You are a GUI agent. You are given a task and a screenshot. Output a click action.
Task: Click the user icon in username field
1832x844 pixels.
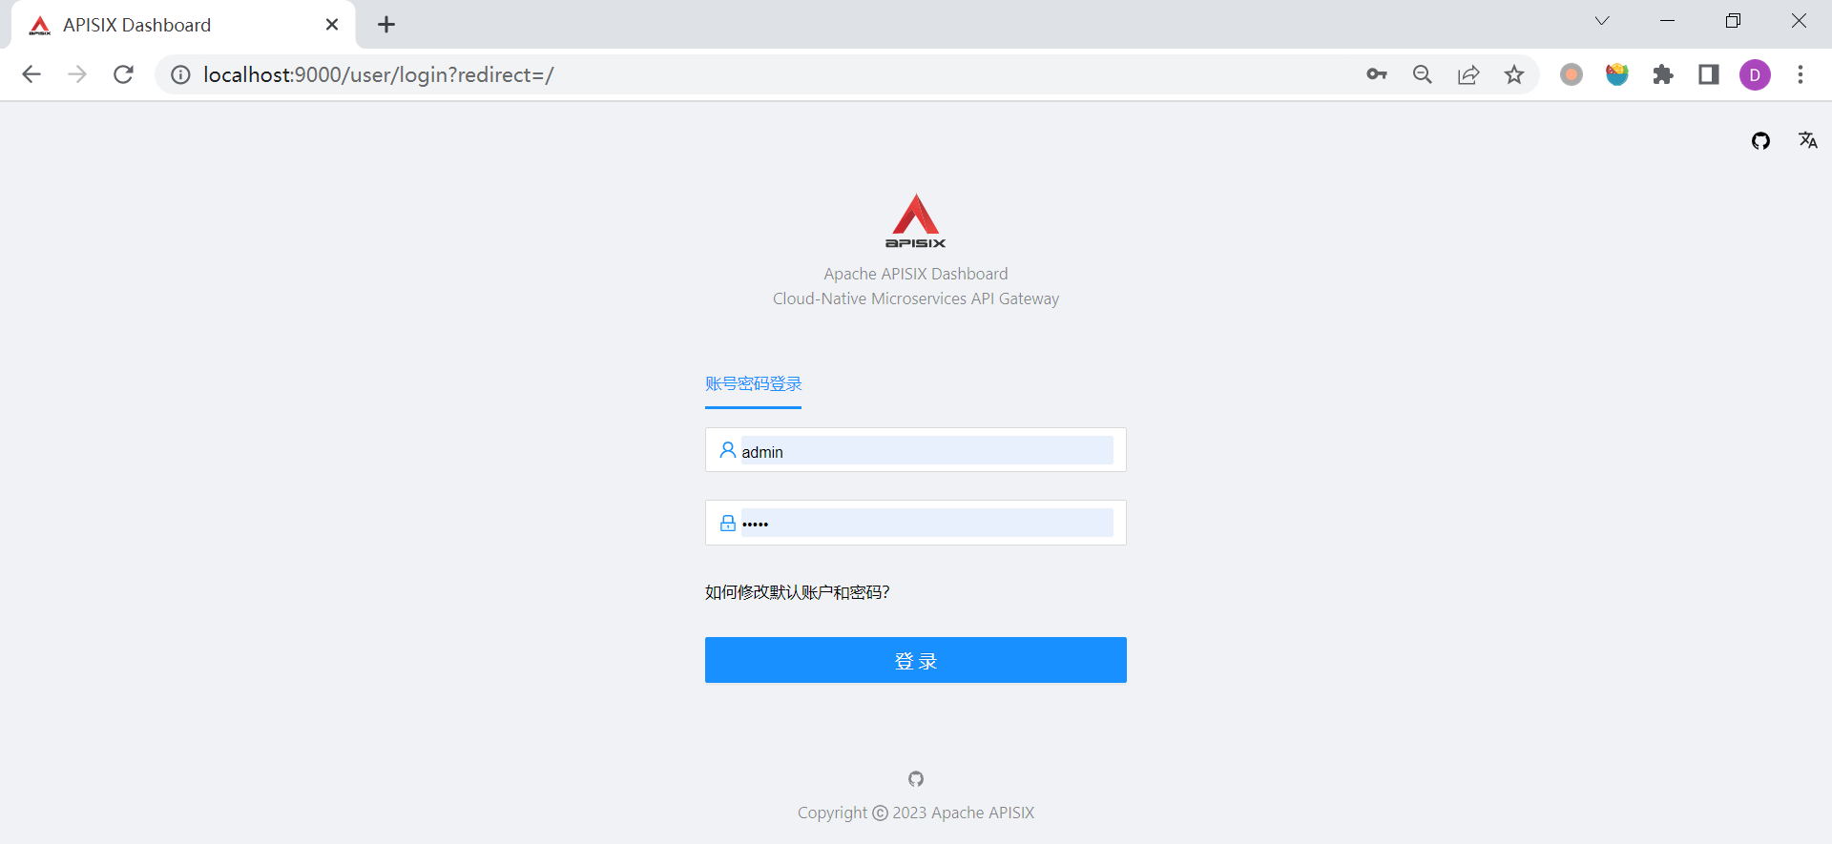pyautogui.click(x=728, y=450)
